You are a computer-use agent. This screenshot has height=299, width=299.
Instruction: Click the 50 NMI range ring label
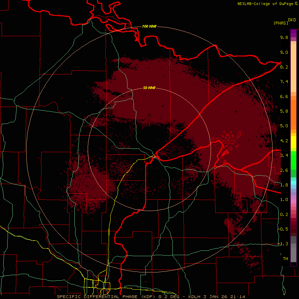149,88
